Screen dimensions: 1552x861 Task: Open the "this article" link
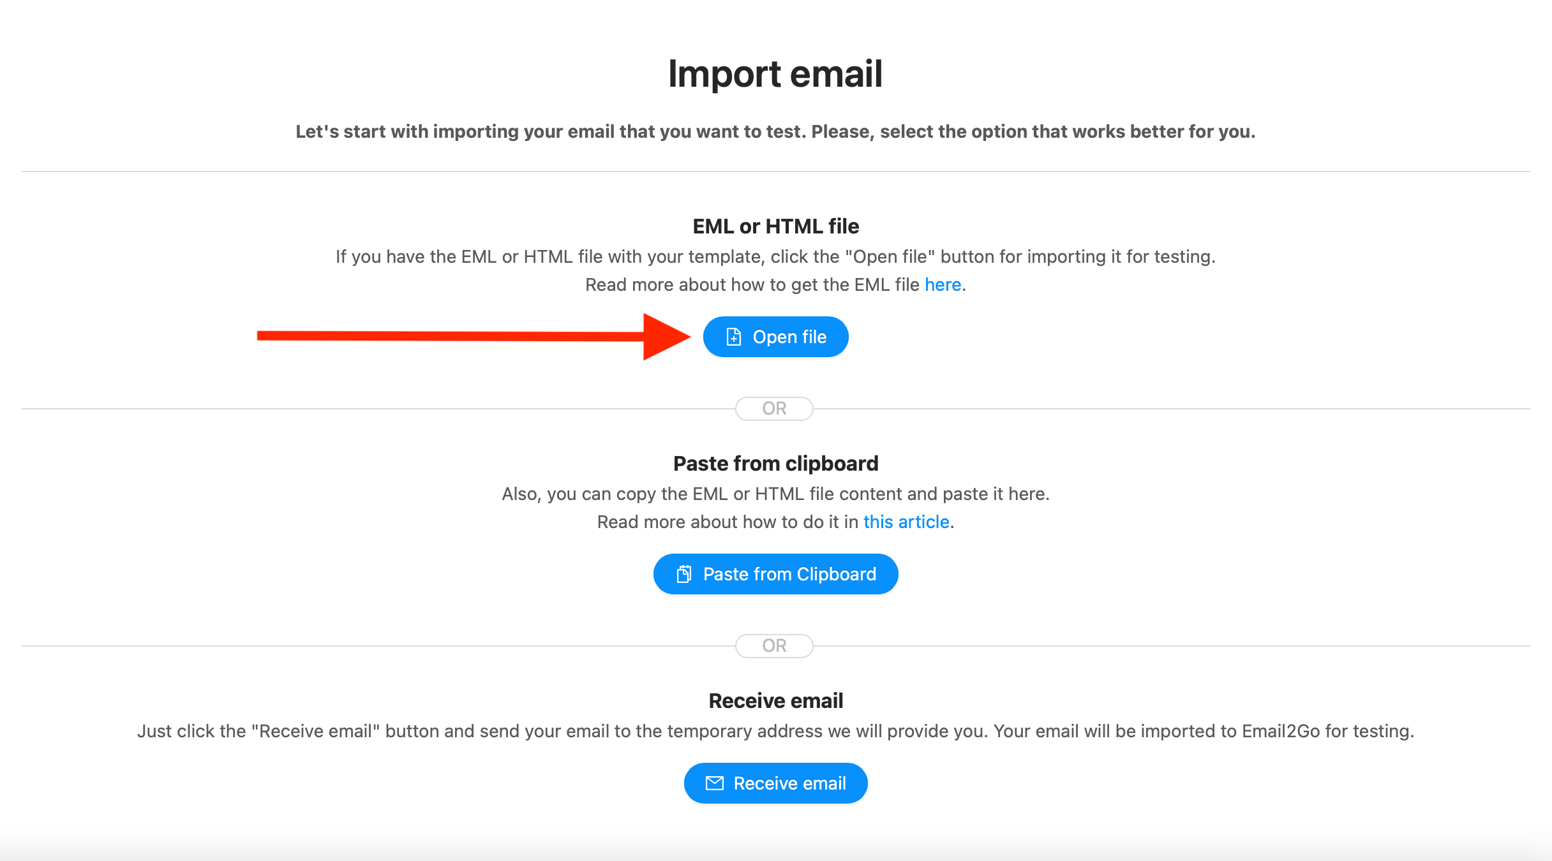click(906, 522)
